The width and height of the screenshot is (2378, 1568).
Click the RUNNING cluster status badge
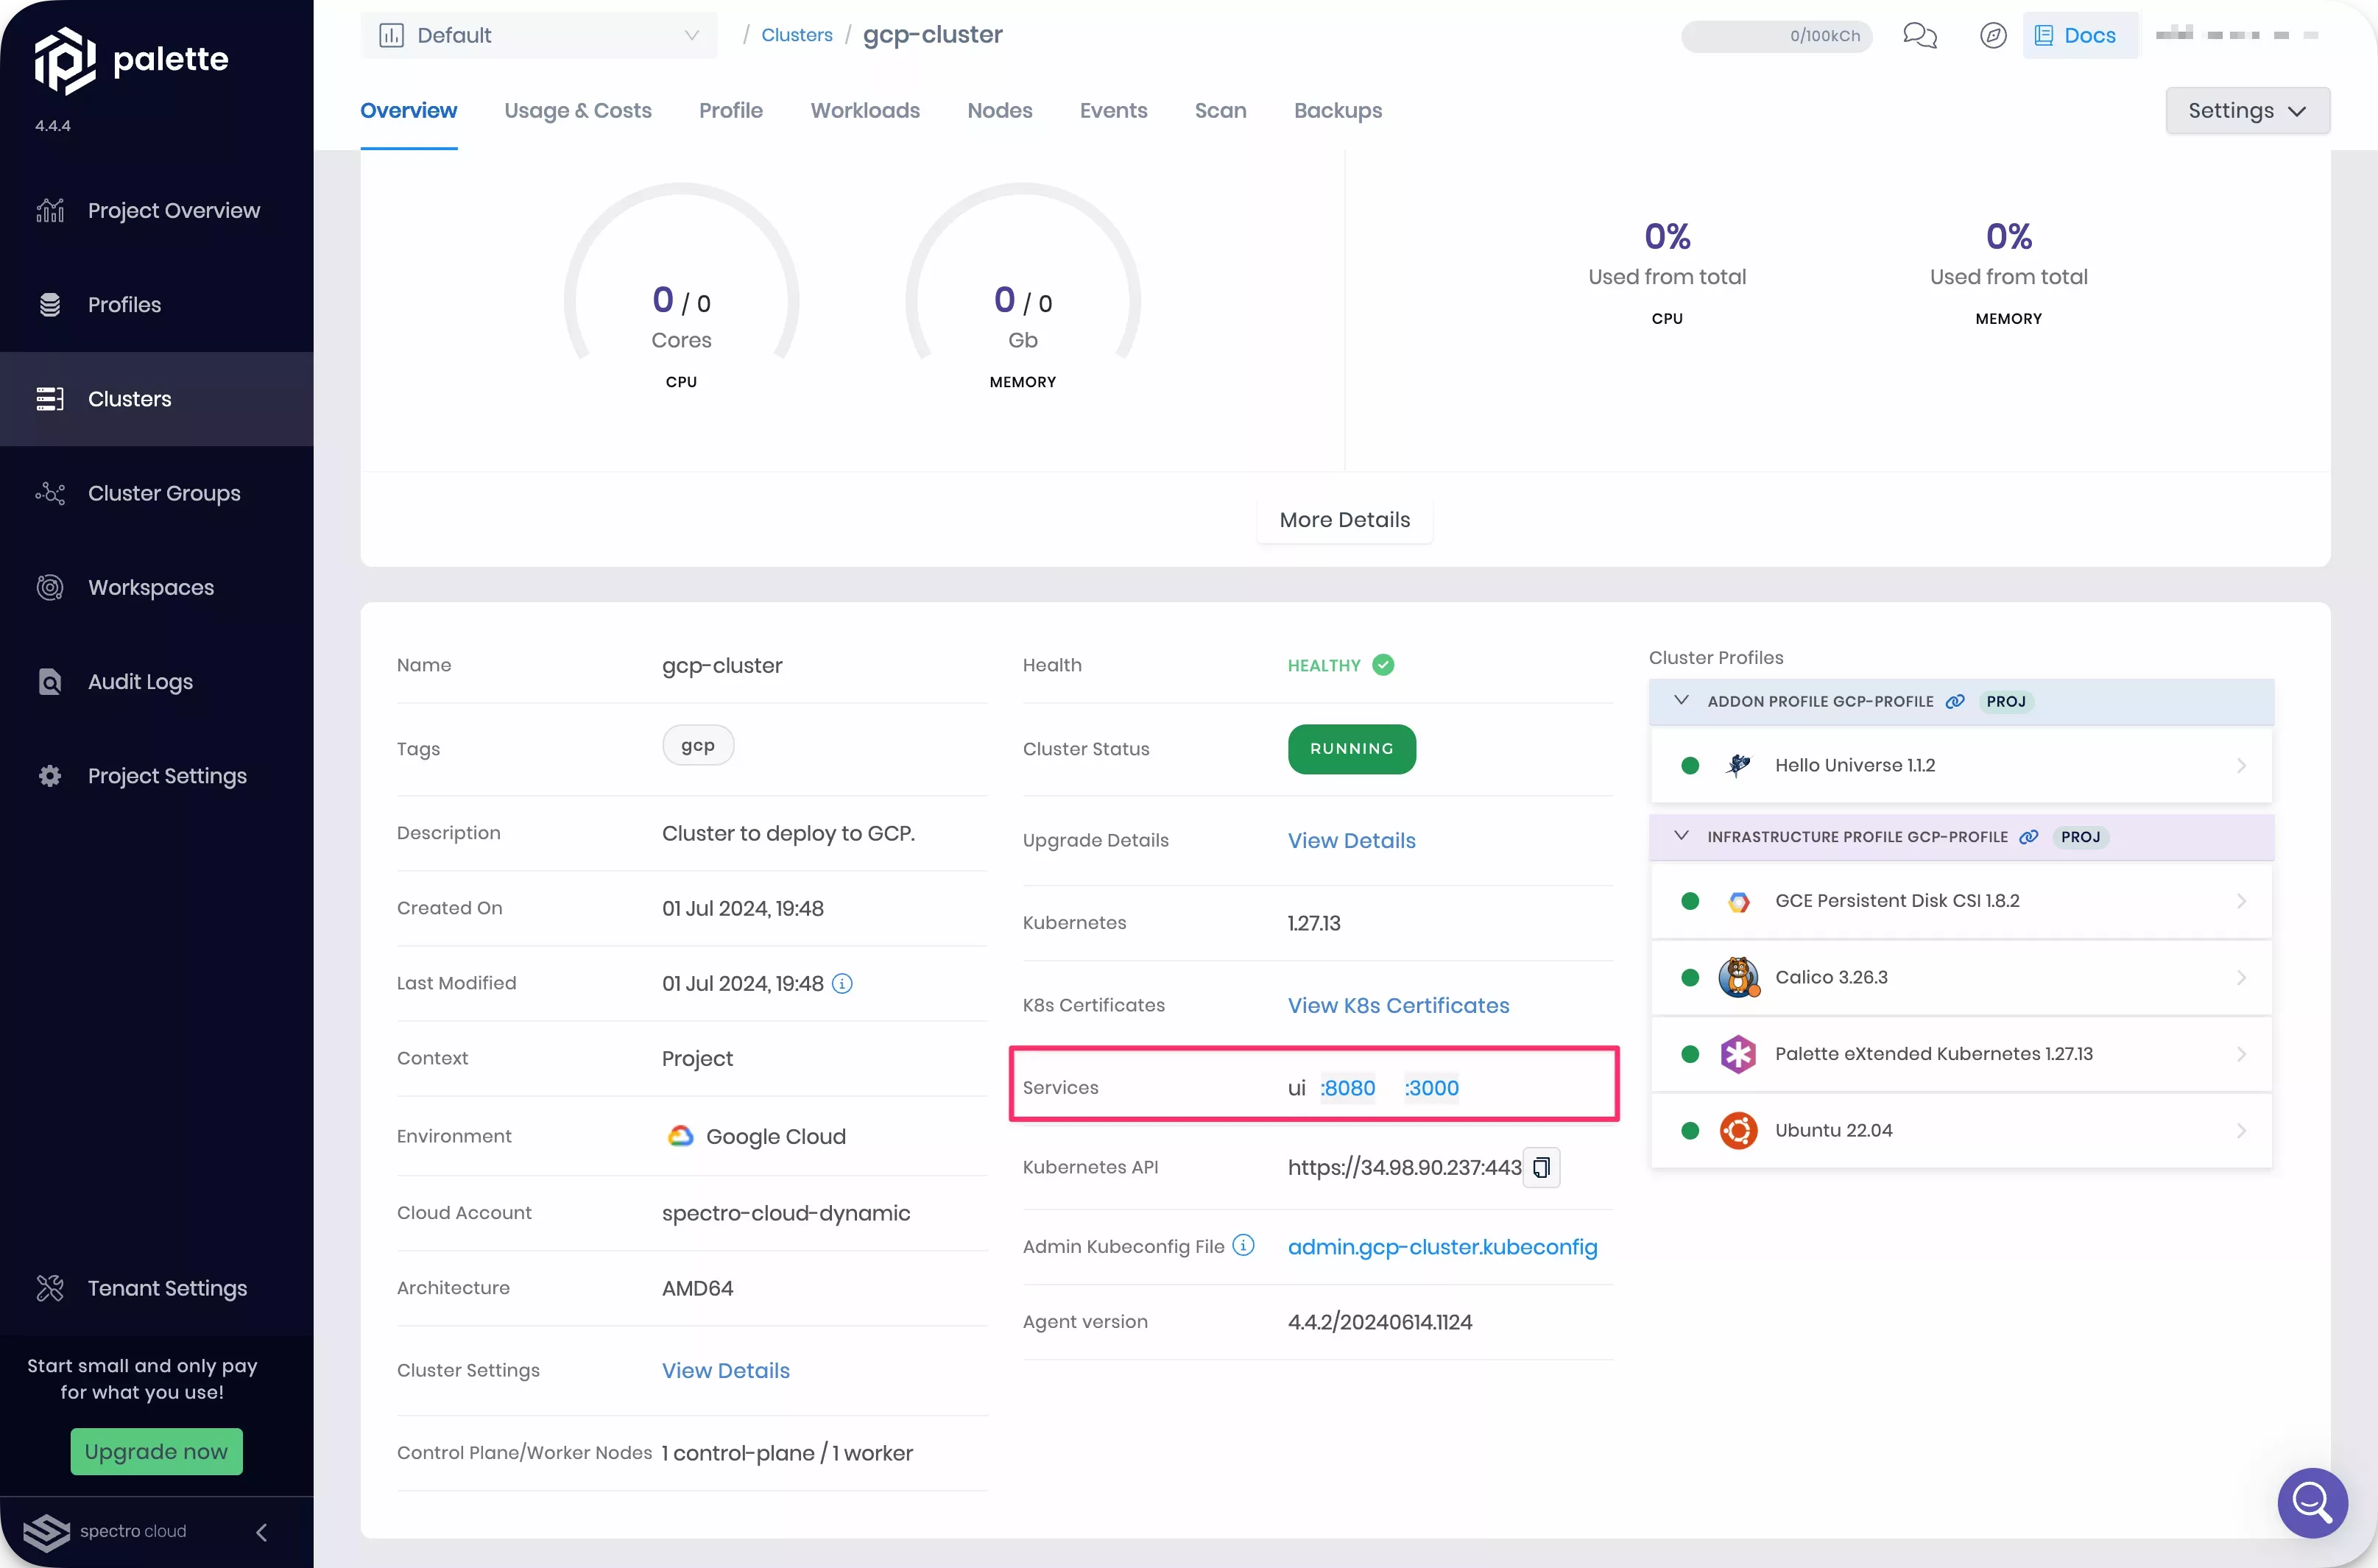(x=1352, y=749)
